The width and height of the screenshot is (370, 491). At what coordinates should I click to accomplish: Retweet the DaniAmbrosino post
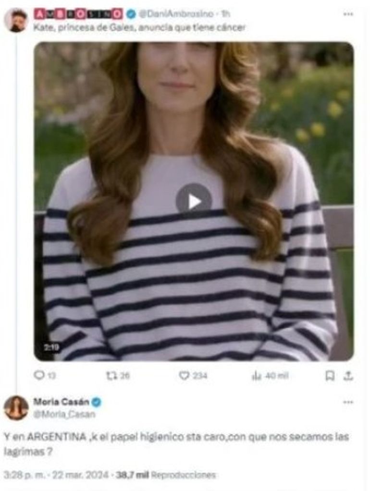click(x=111, y=376)
